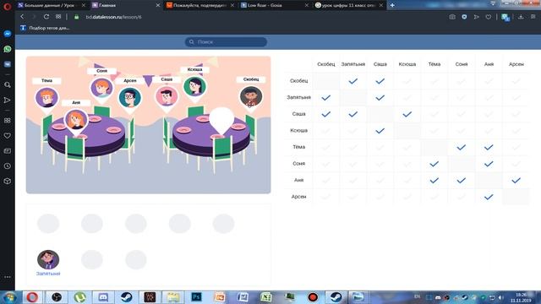The height and width of the screenshot is (304, 541).
Task: Enable unchecked Скобец row Арсен column cell
Action: tap(516, 81)
